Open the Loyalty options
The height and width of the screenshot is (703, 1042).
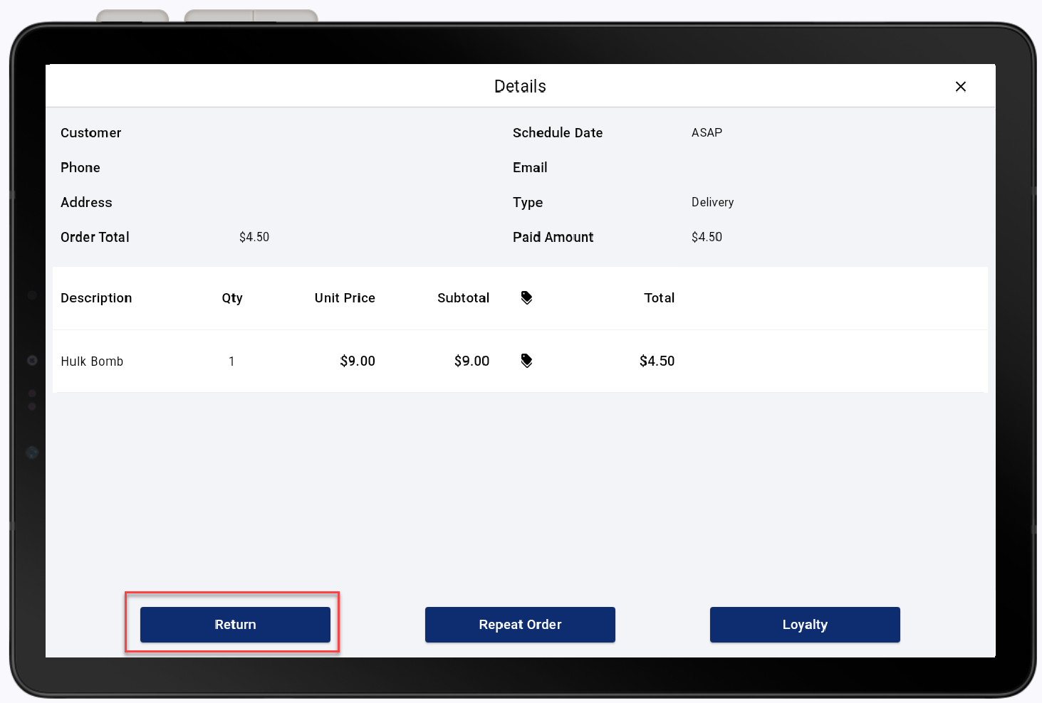pos(804,624)
